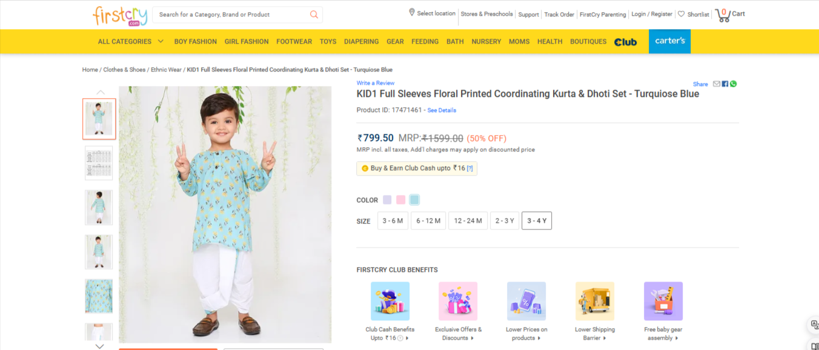Click the Shortlist heart icon
This screenshot has width=819, height=350.
coord(681,14)
